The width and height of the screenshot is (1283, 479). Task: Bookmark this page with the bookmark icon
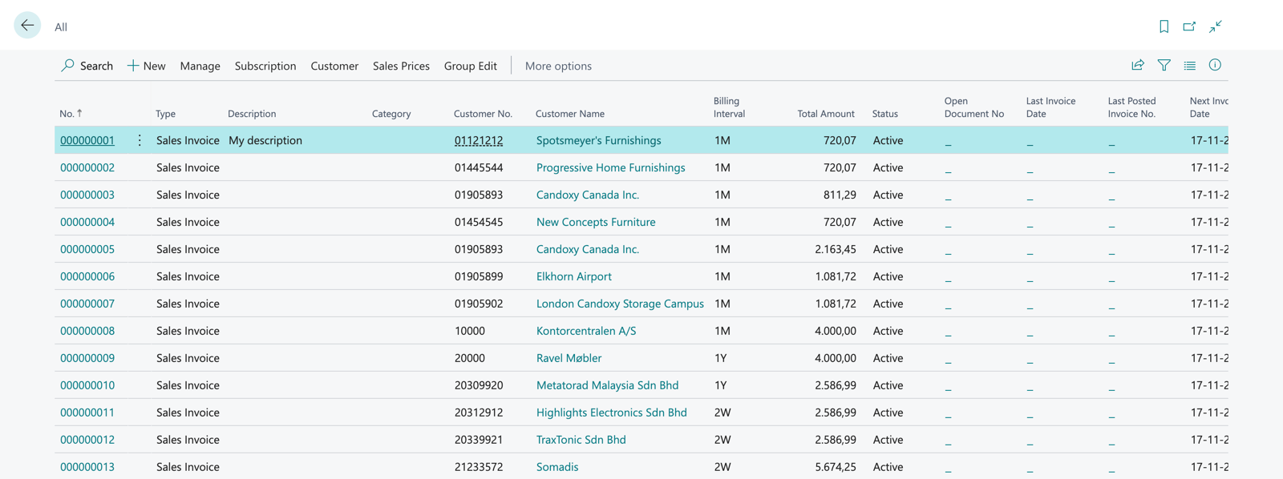(x=1164, y=26)
